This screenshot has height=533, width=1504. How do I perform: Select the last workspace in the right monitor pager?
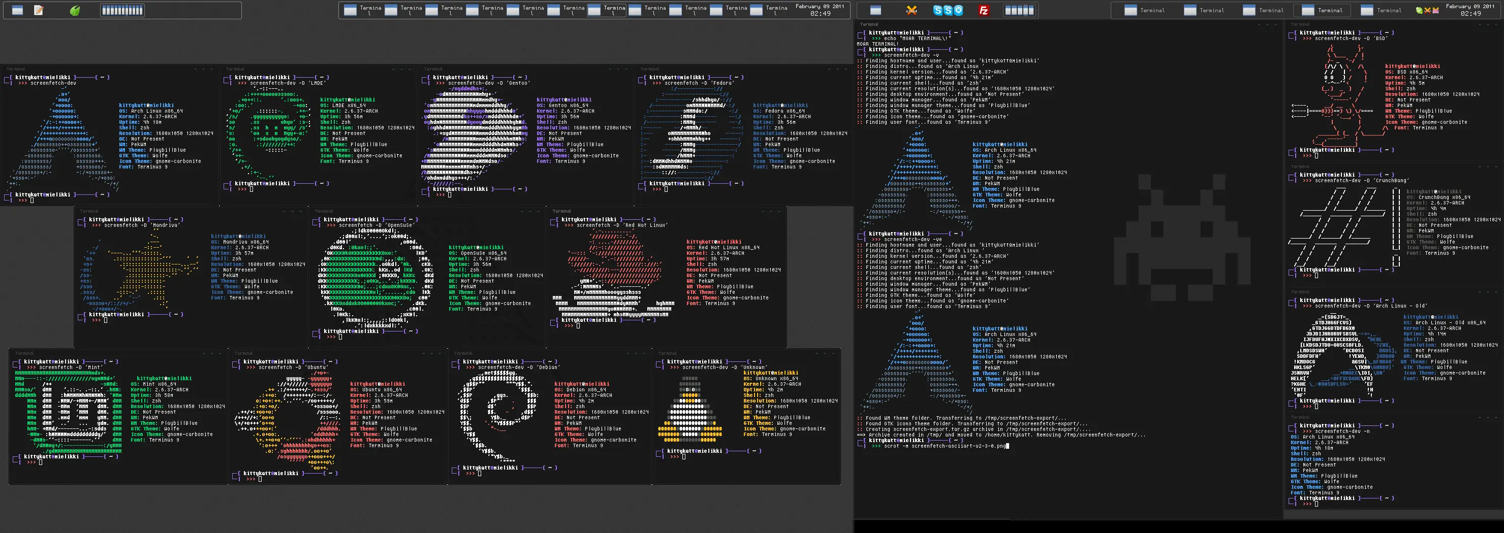pos(1030,10)
